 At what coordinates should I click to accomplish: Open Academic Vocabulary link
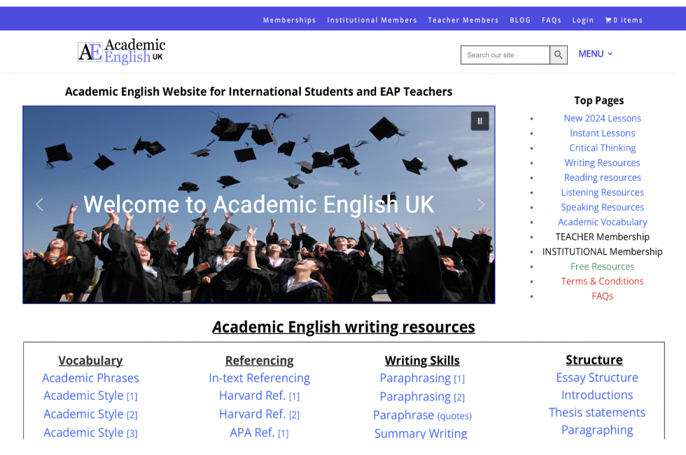coord(602,223)
